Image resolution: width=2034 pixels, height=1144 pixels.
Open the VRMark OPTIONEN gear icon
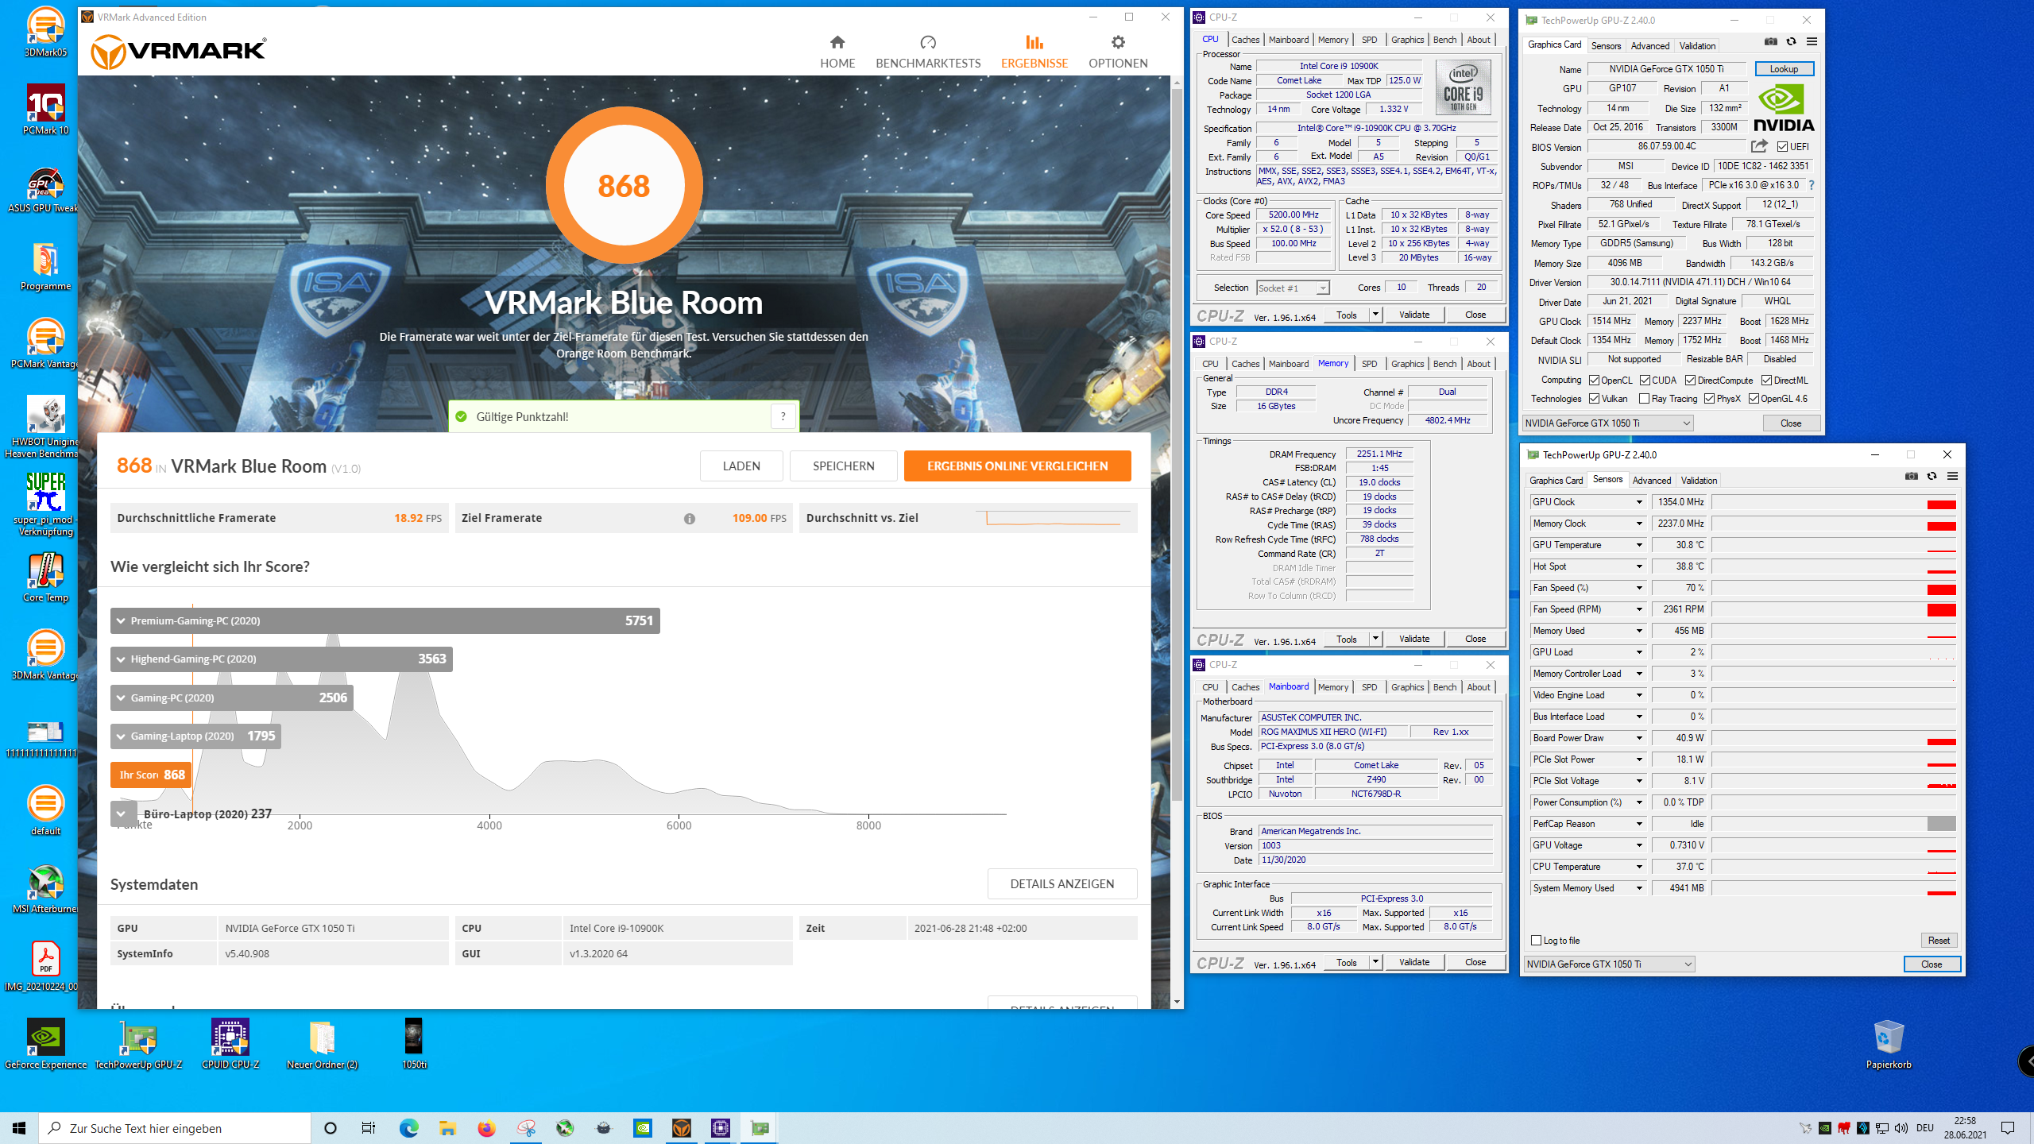(x=1118, y=42)
